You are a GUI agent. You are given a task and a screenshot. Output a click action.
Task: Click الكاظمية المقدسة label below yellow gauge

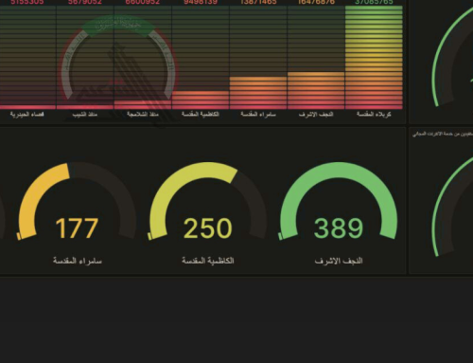208,261
